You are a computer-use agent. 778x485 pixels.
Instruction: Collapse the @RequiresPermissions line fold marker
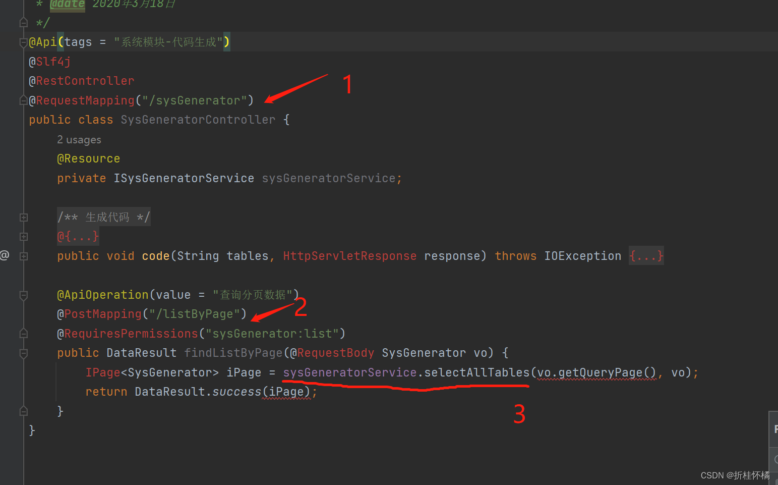[23, 334]
